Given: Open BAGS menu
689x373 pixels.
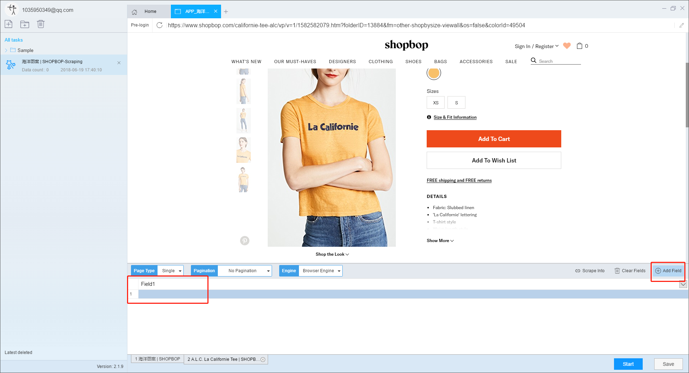Looking at the screenshot, I should 441,62.
